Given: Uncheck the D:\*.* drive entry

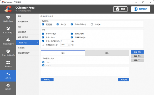Looking at the screenshot, I should click(43, 65).
